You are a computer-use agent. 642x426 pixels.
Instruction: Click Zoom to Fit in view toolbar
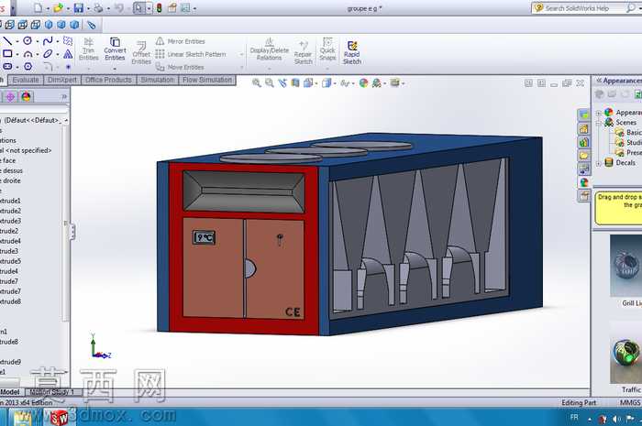point(256,83)
